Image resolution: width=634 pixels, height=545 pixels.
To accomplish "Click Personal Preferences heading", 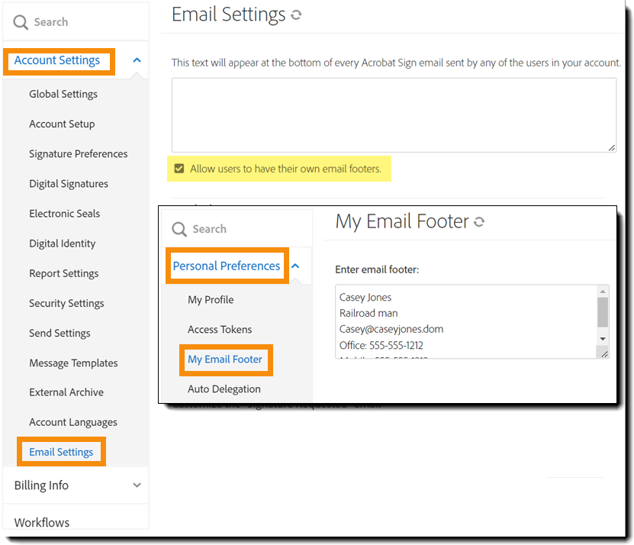I will (x=227, y=266).
